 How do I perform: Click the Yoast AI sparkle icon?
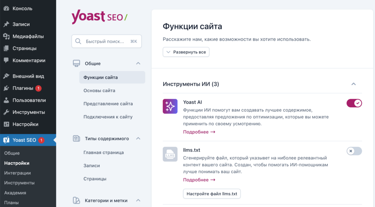point(170,106)
